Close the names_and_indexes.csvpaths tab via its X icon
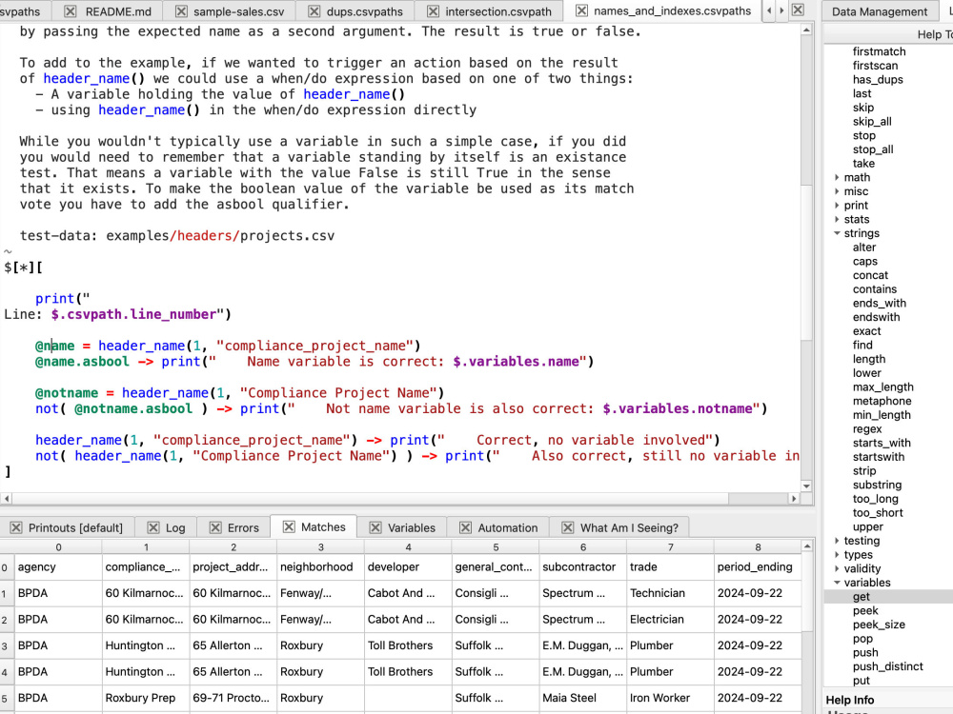Image resolution: width=953 pixels, height=714 pixels. coord(581,10)
